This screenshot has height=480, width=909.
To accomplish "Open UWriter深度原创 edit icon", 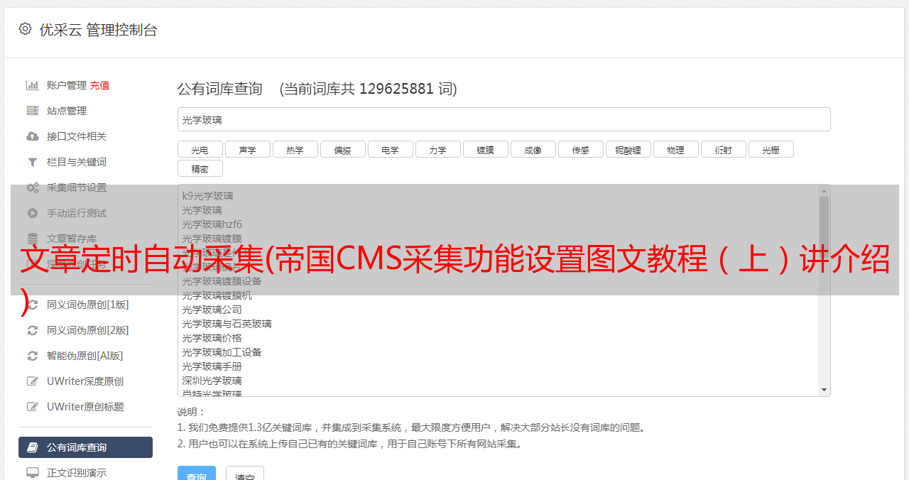I will (x=33, y=381).
